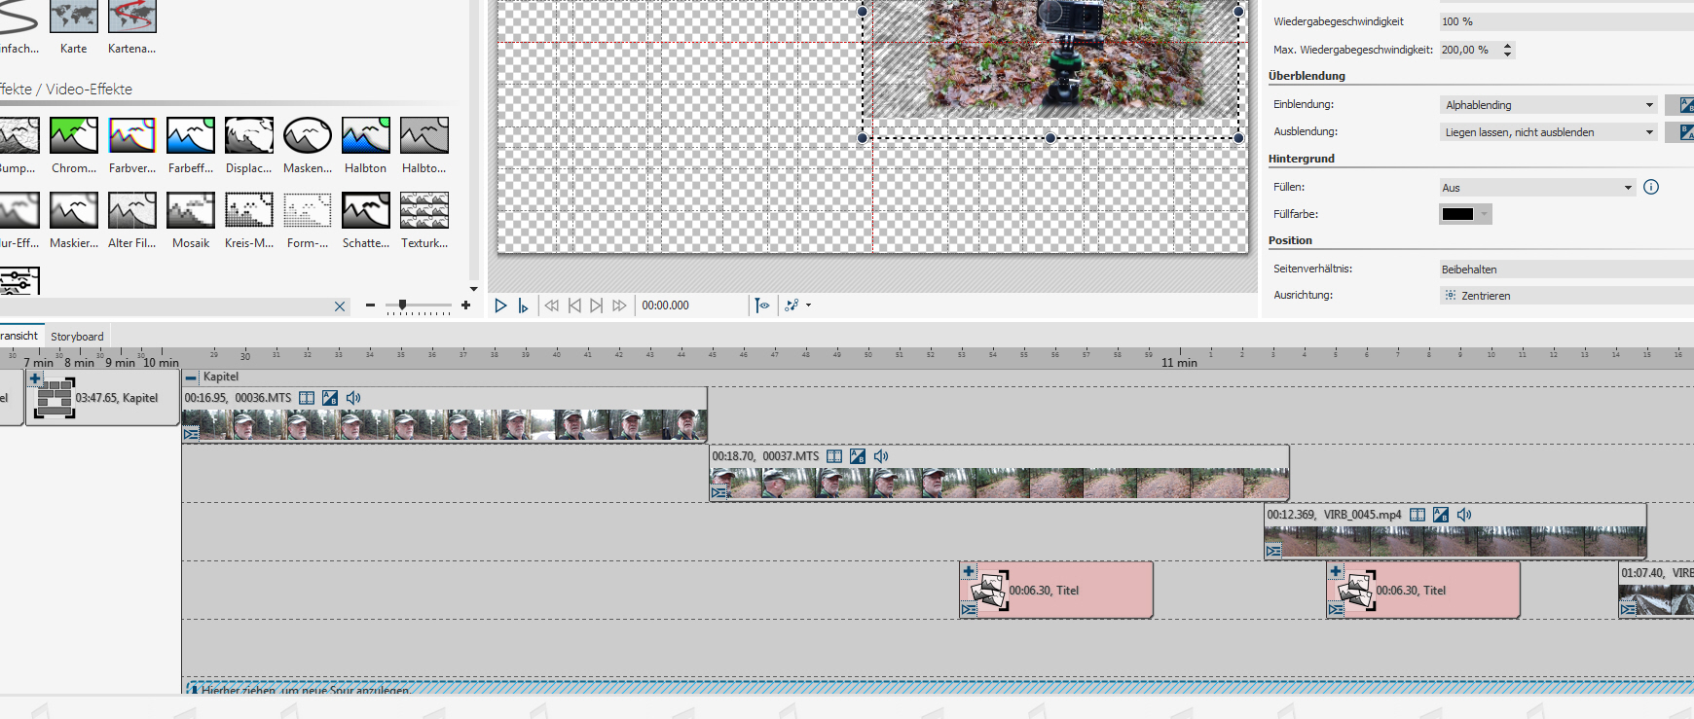1694x719 pixels.
Task: Open info icon beside the Füllen field
Action: (x=1651, y=187)
